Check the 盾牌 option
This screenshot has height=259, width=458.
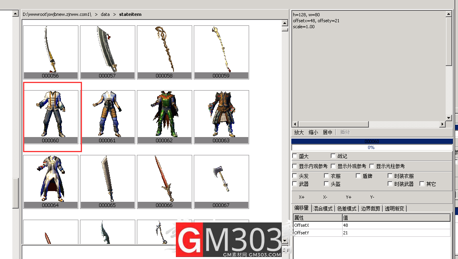click(x=358, y=176)
